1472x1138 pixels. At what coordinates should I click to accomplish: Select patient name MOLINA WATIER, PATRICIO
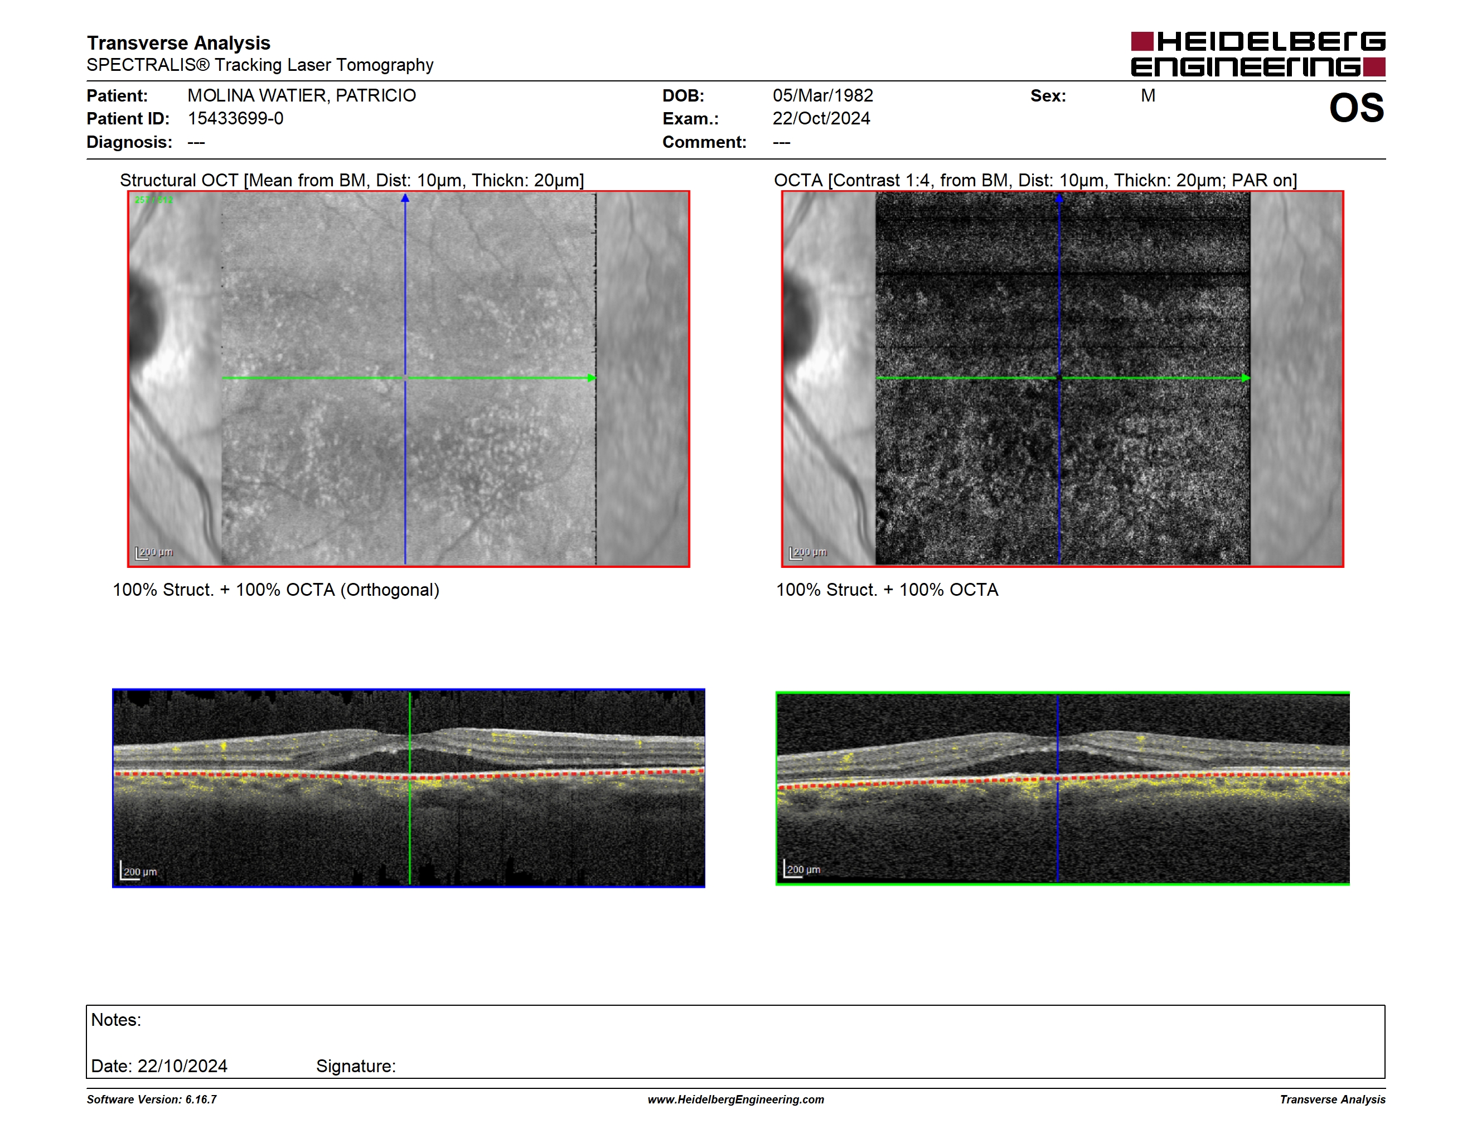tap(301, 96)
